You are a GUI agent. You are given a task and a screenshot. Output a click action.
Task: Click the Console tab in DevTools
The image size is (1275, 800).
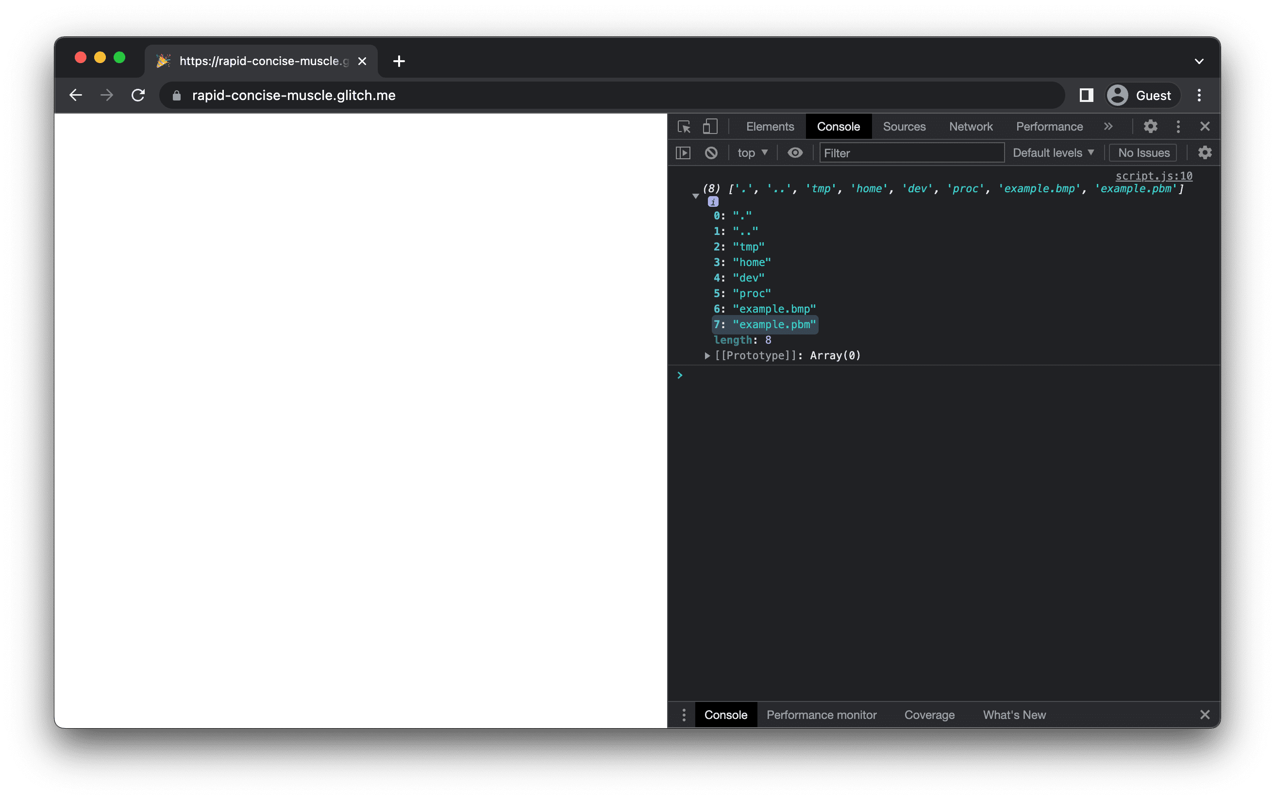pyautogui.click(x=837, y=126)
